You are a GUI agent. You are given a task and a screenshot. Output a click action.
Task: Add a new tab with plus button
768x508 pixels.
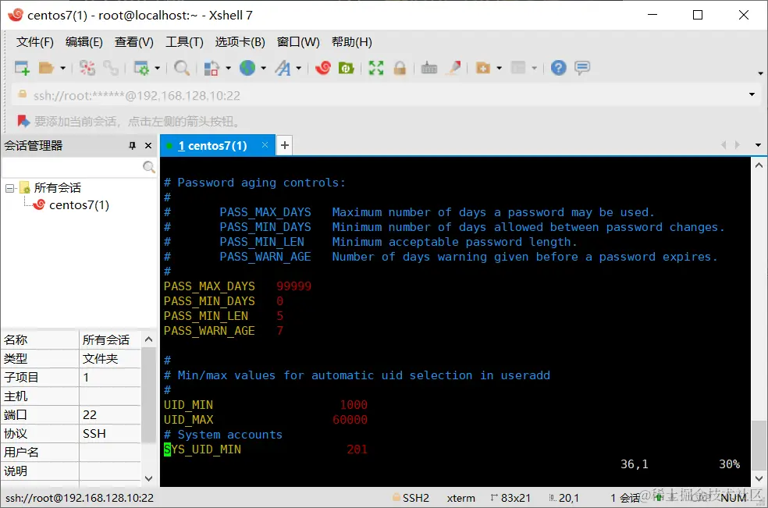click(x=285, y=145)
